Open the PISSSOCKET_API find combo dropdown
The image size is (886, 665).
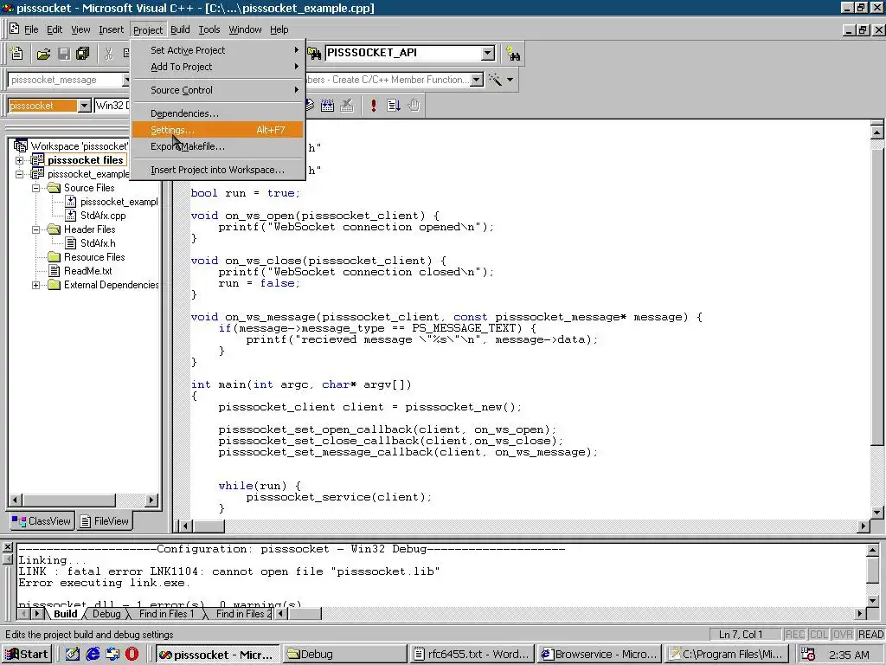click(x=488, y=53)
